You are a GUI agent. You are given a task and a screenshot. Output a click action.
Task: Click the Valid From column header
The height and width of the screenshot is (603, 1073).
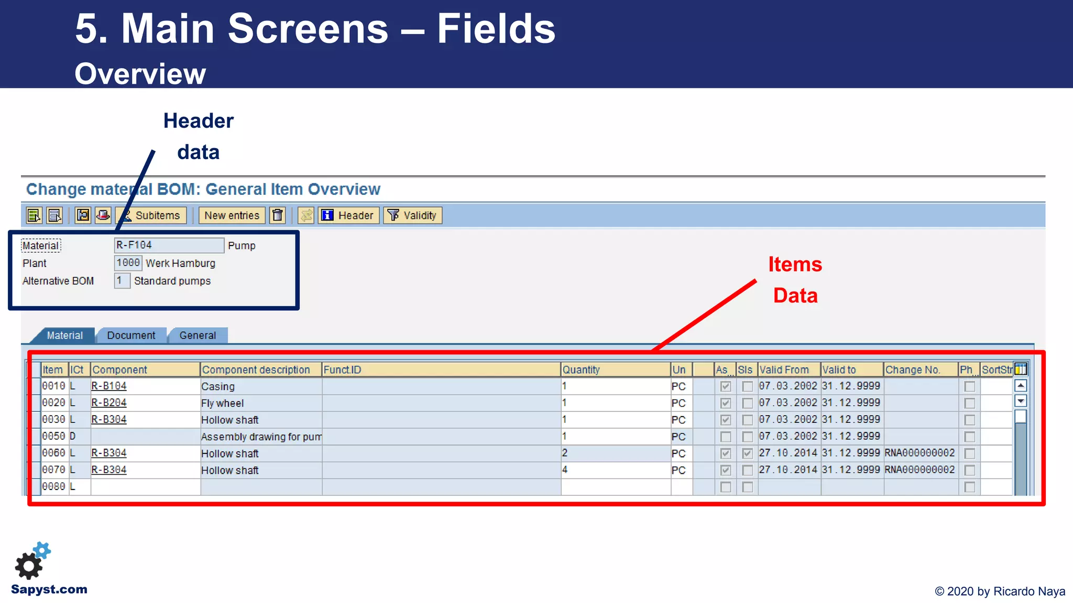pos(789,370)
